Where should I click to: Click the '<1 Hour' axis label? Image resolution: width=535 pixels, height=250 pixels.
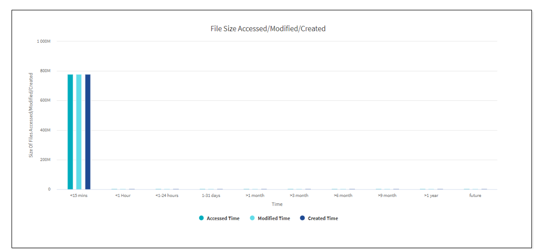(123, 196)
